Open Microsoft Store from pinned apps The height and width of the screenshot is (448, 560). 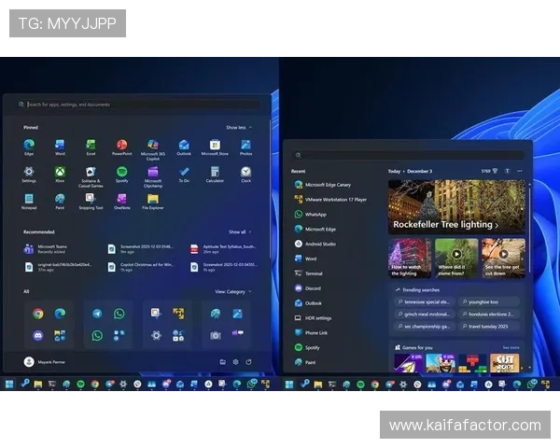pos(215,147)
